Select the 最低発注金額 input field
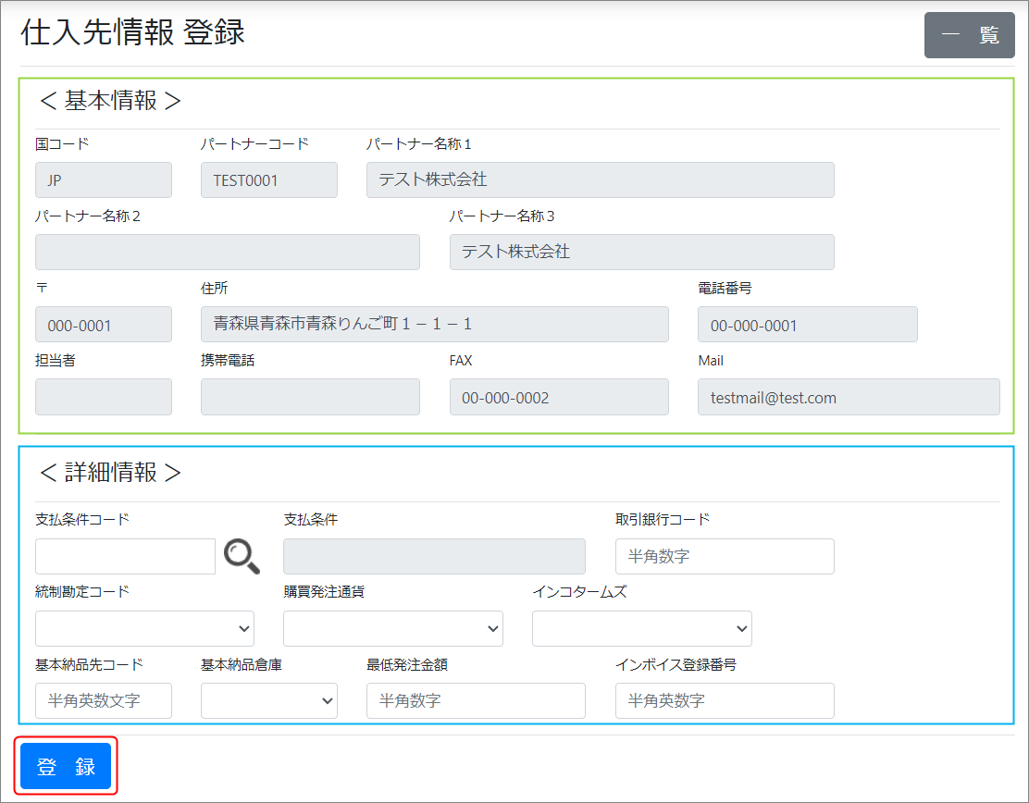The width and height of the screenshot is (1029, 803). coord(476,700)
